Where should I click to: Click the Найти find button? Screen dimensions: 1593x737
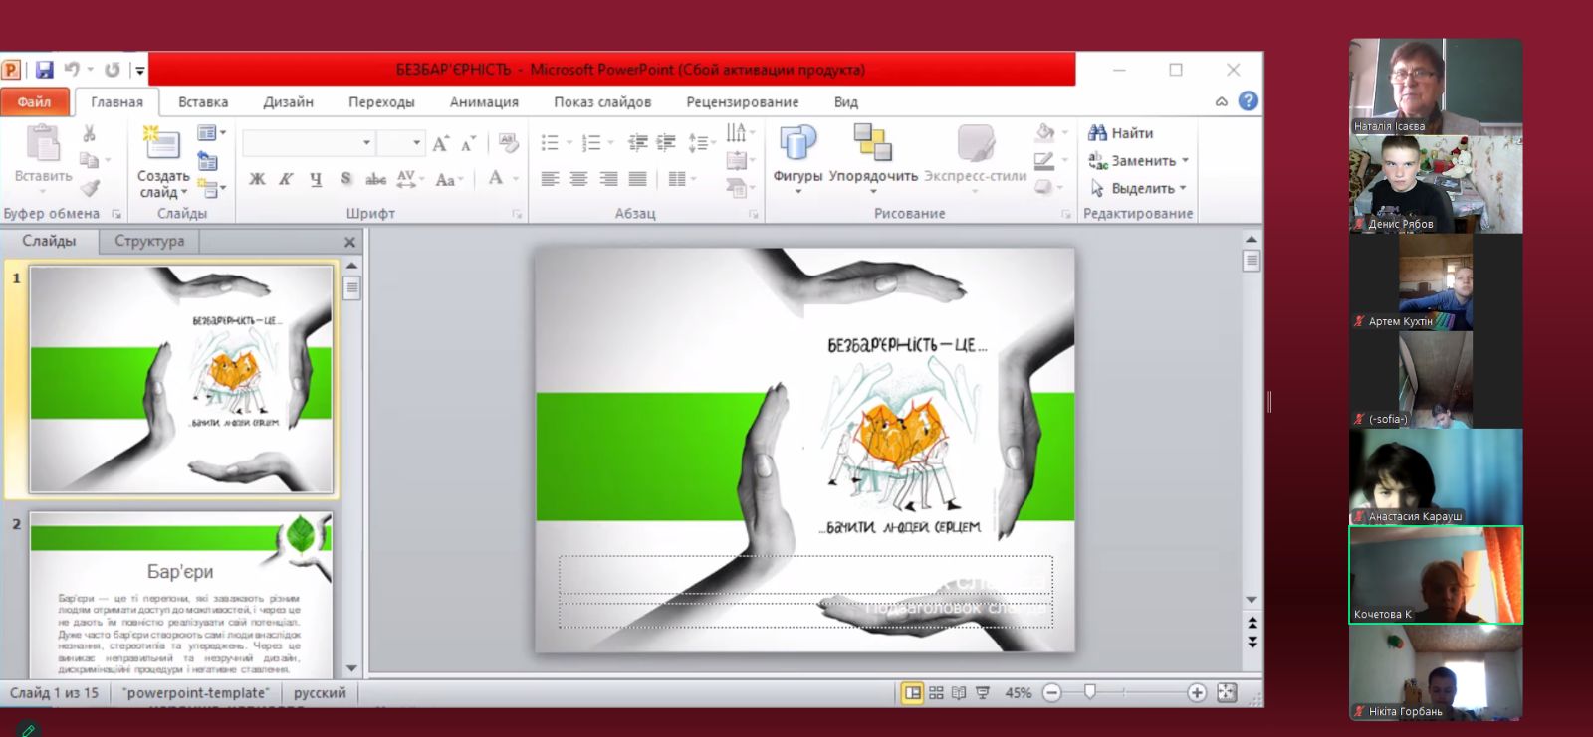[1121, 133]
